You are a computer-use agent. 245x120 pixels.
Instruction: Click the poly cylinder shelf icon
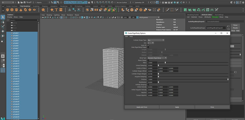click(x=16, y=10)
